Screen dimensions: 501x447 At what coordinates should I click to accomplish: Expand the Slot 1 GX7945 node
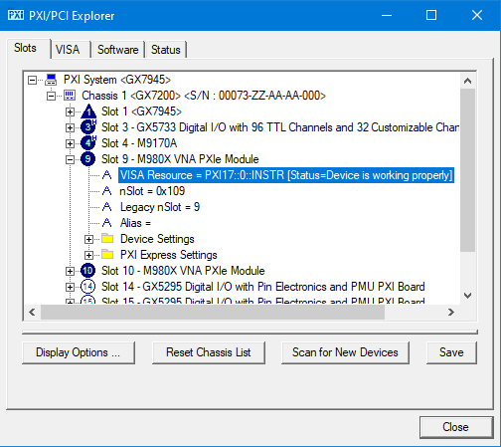70,112
